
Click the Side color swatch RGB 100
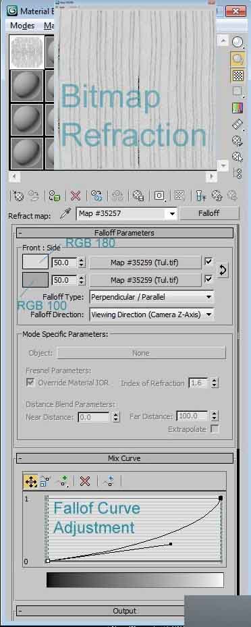tap(35, 279)
